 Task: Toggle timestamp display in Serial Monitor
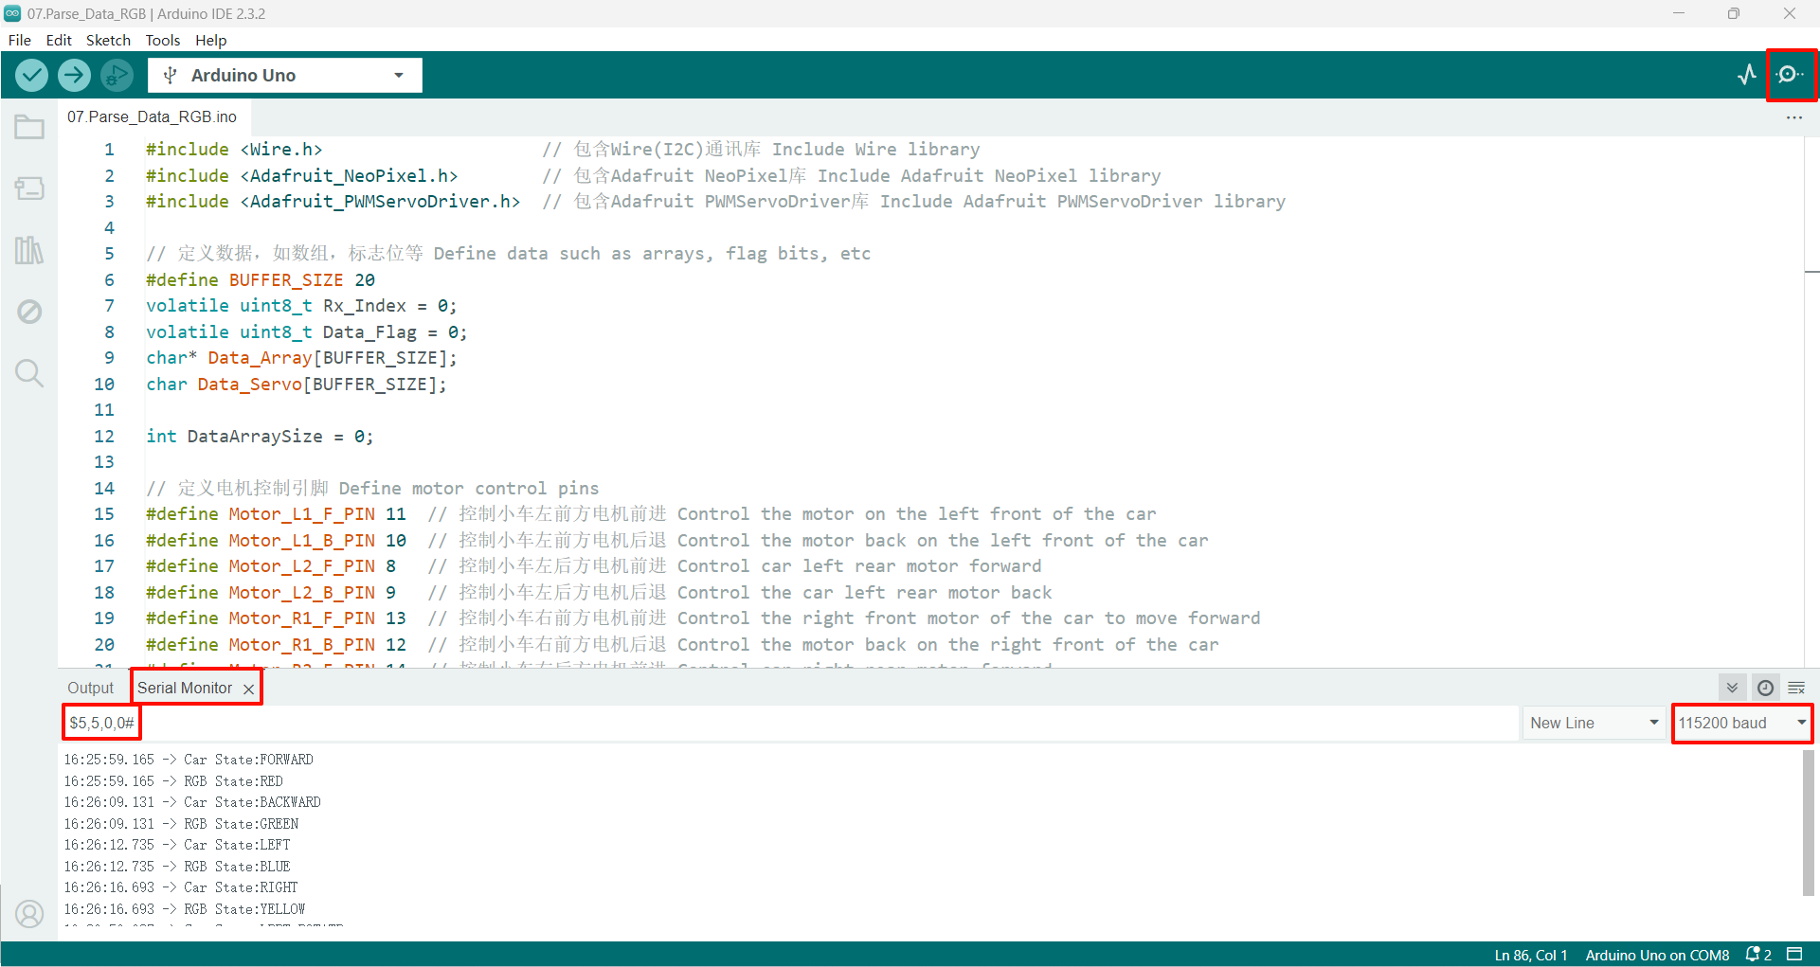click(x=1765, y=688)
